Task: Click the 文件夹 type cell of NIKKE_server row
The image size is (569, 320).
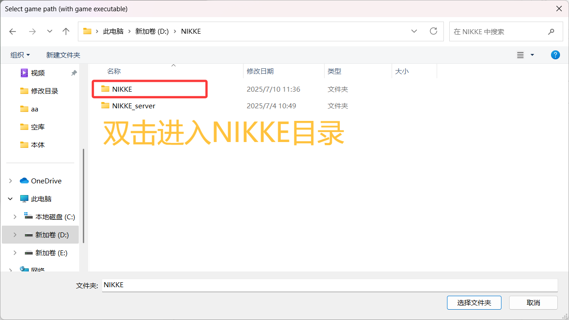Action: pos(338,106)
